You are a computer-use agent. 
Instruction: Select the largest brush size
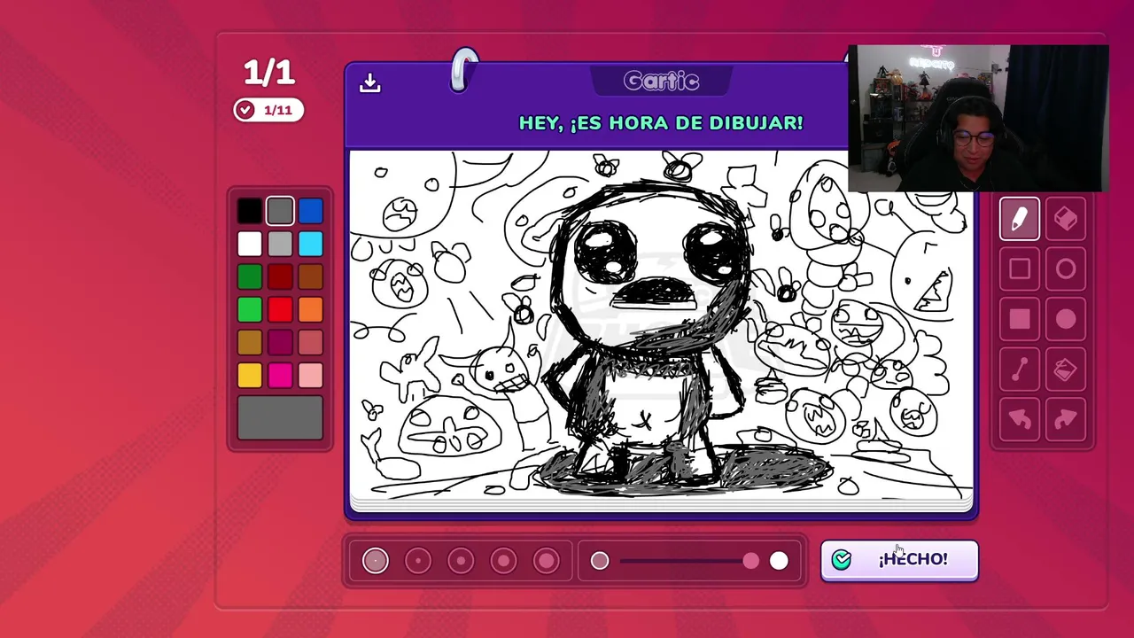click(x=546, y=560)
